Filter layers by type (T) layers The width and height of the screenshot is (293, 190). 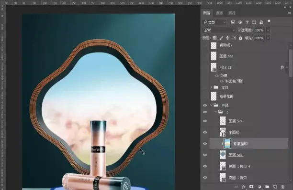click(247, 22)
